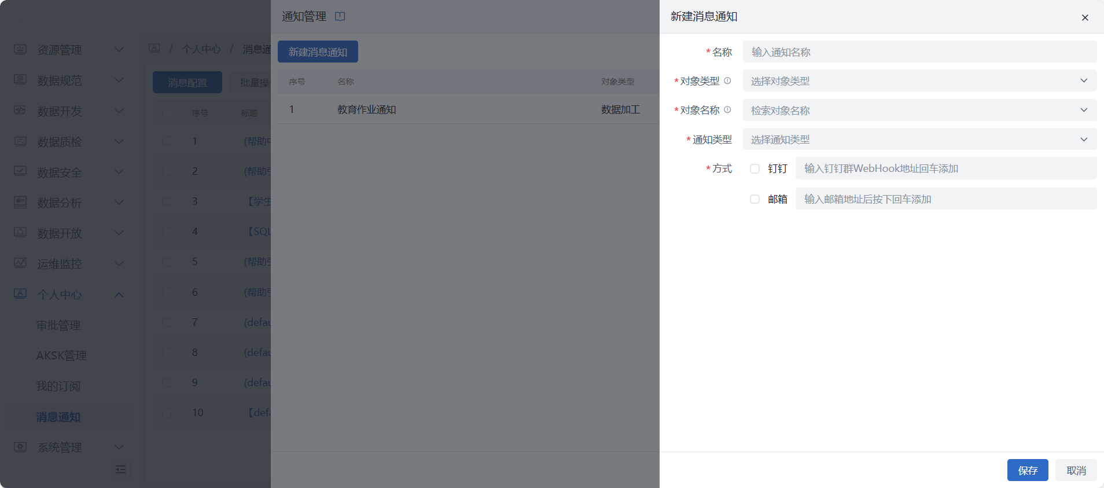Click the 取消 button

[1076, 470]
